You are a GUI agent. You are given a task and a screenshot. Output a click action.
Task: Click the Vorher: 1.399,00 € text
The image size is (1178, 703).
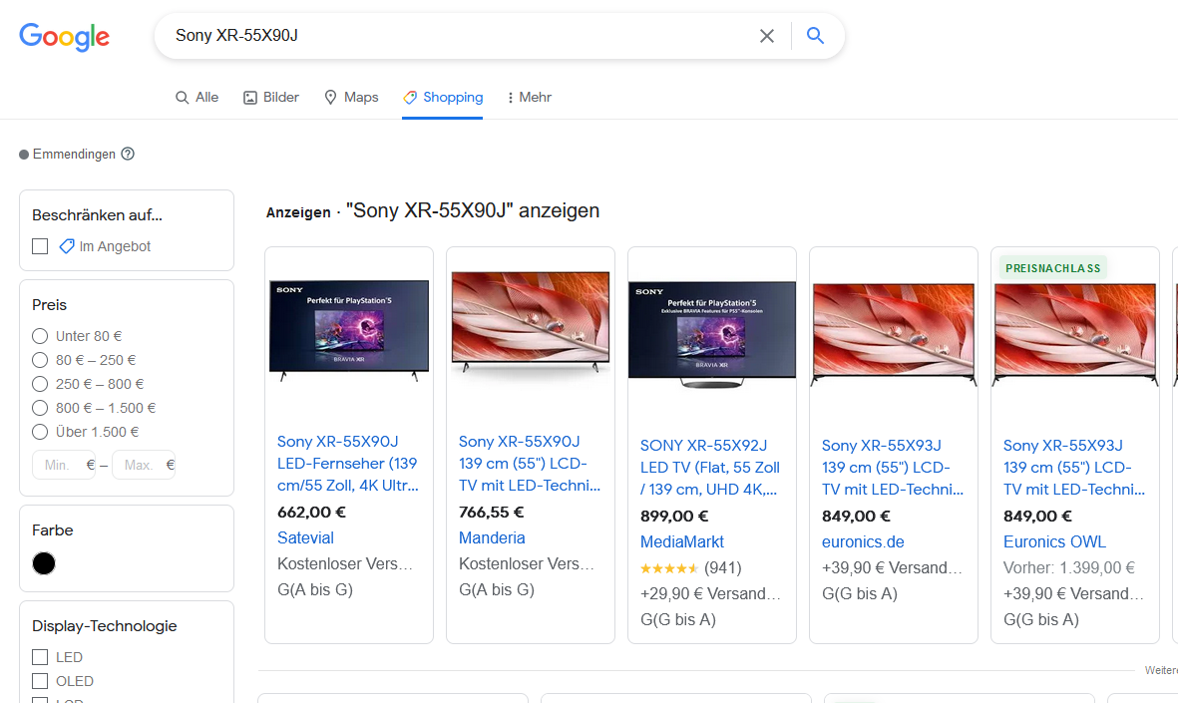tap(1069, 567)
